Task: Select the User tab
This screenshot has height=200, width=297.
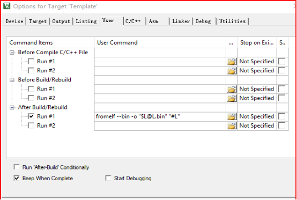Action: (x=111, y=20)
